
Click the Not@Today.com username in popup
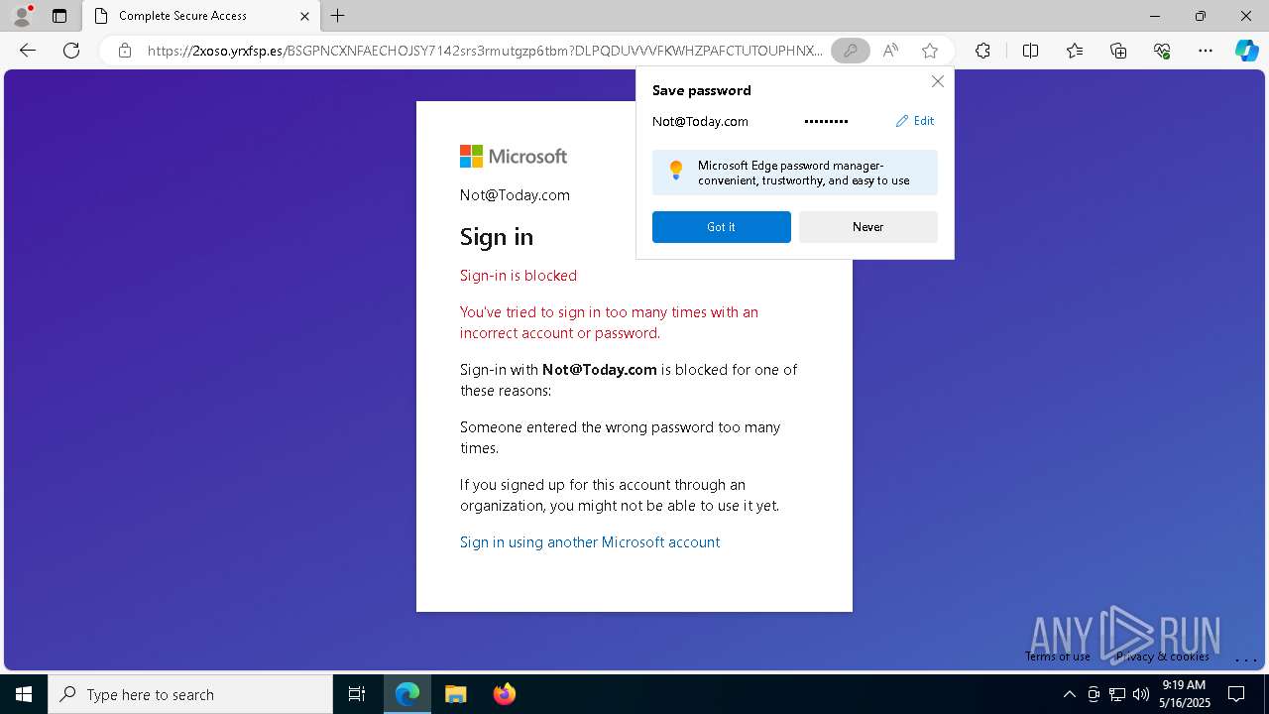pos(700,122)
